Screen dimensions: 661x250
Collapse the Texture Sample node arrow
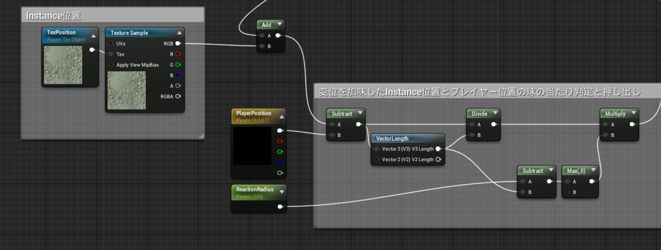point(179,33)
